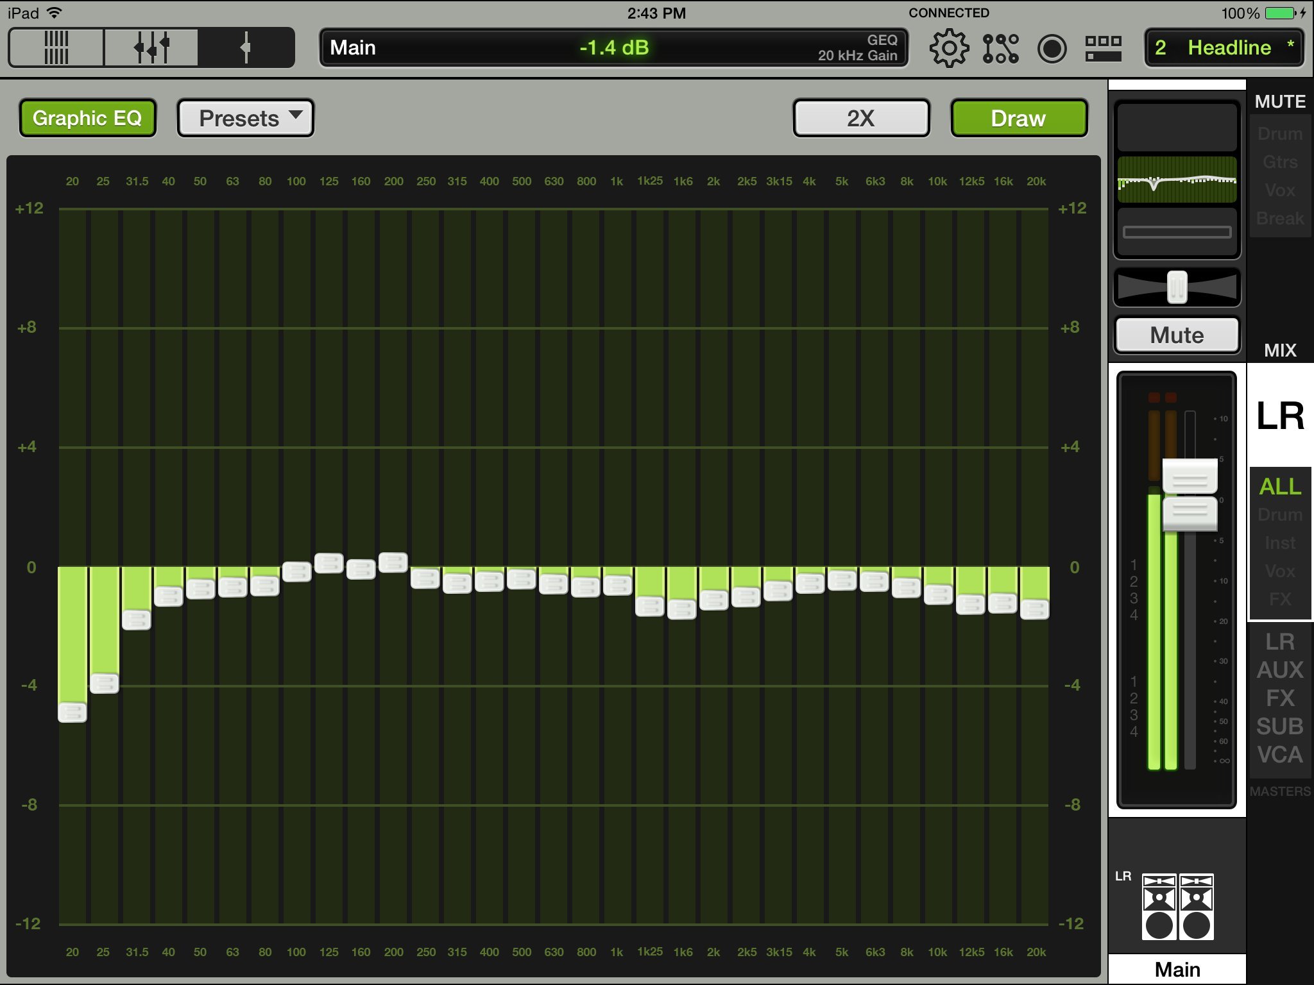
Task: Tap the 20 Hz EQ band slider
Action: click(73, 712)
